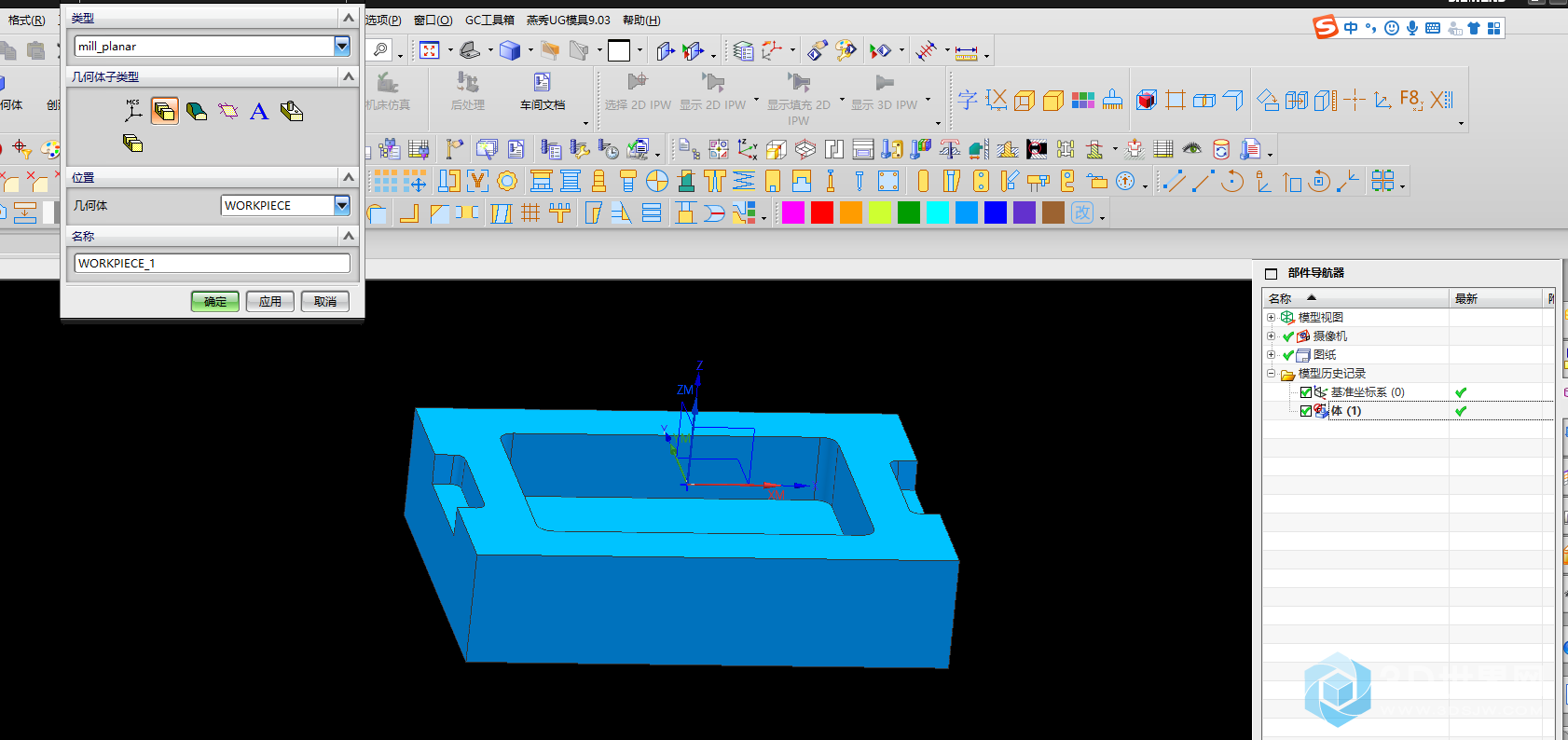The image size is (1568, 740).
Task: Pick the red color swatch
Action: click(822, 212)
